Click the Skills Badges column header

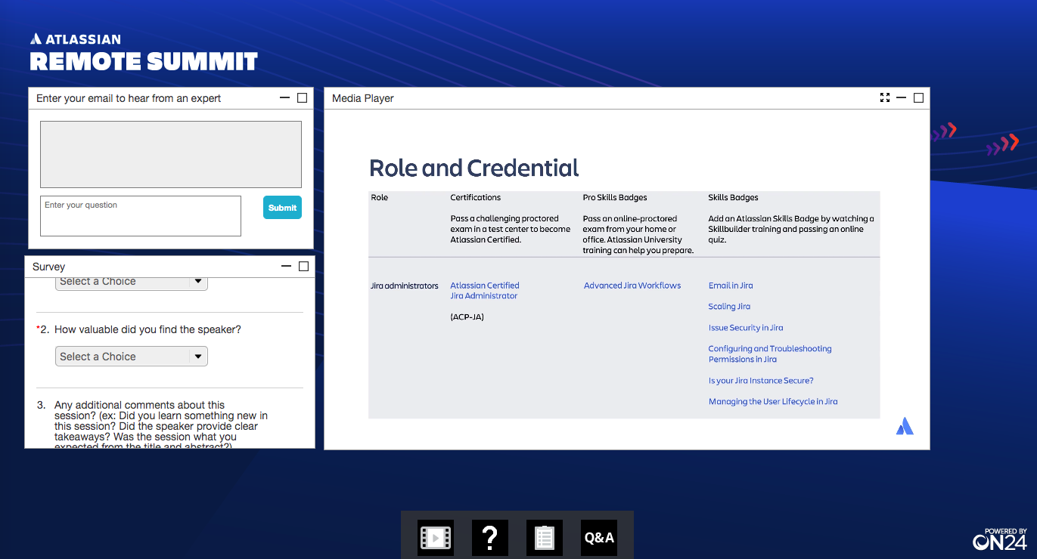tap(733, 198)
